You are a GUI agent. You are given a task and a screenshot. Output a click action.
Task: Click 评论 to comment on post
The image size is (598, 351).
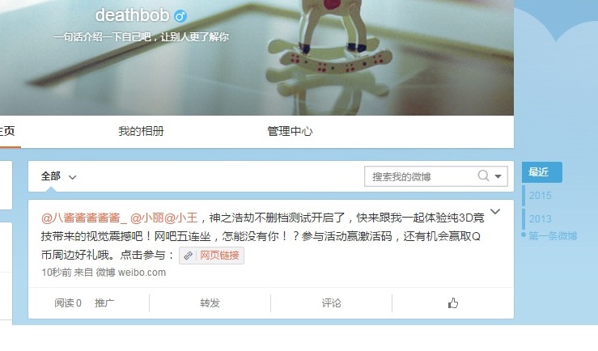[x=331, y=303]
